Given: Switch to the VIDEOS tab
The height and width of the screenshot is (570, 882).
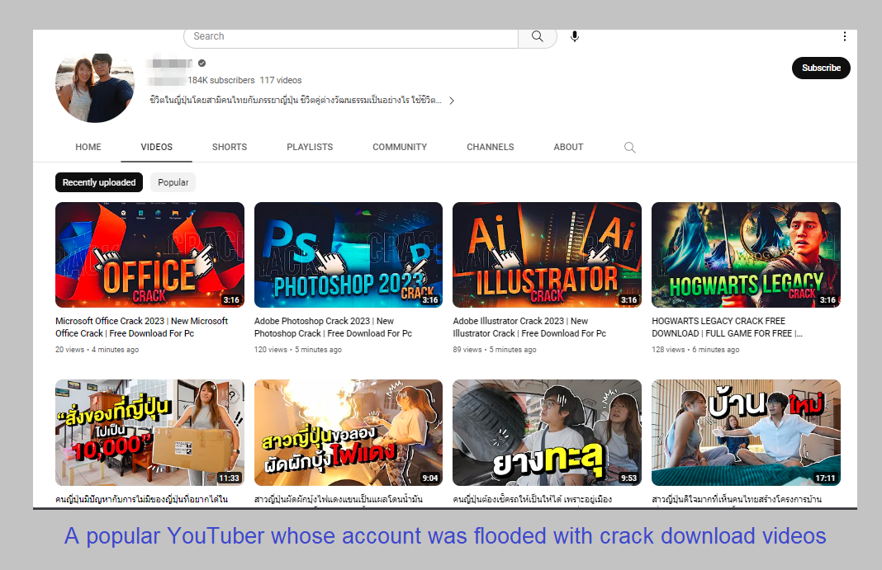Looking at the screenshot, I should [156, 147].
